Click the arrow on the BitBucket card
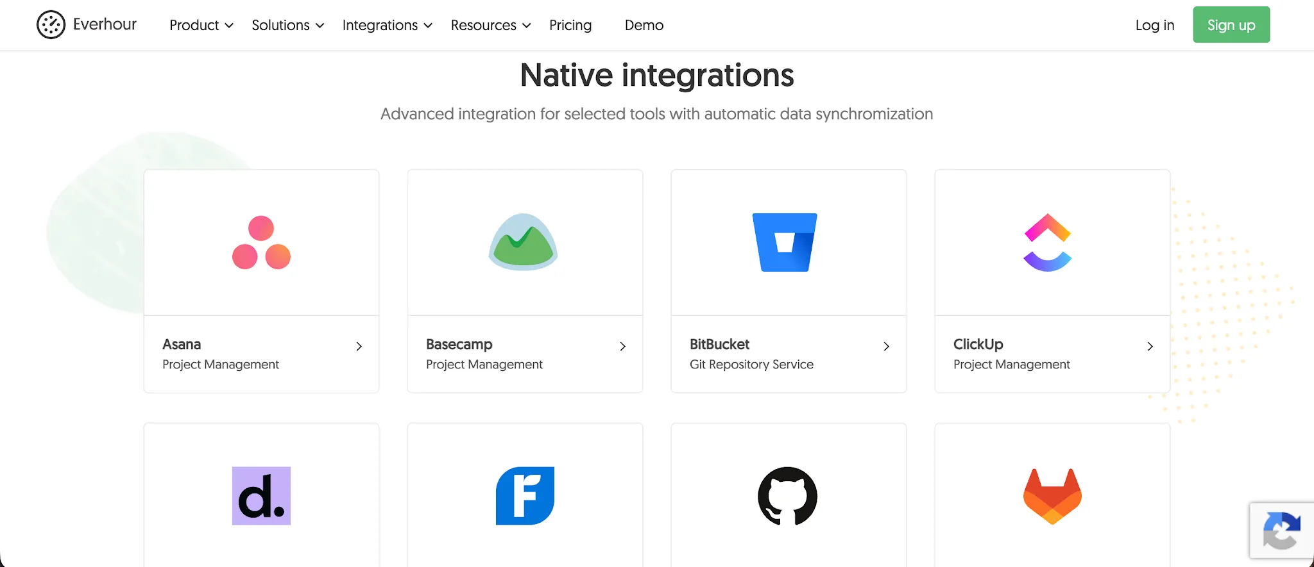This screenshot has width=1314, height=567. tap(887, 347)
